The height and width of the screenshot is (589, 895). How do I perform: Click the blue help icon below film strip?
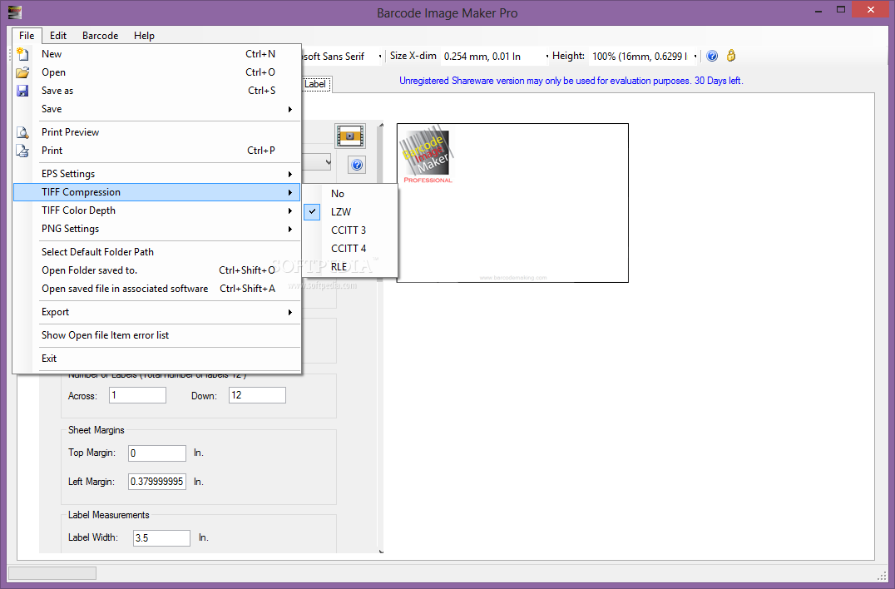tap(357, 166)
